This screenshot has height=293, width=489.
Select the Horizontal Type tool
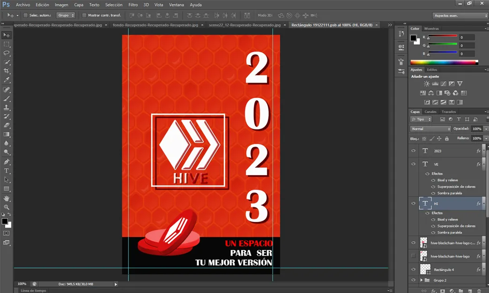coord(7,171)
